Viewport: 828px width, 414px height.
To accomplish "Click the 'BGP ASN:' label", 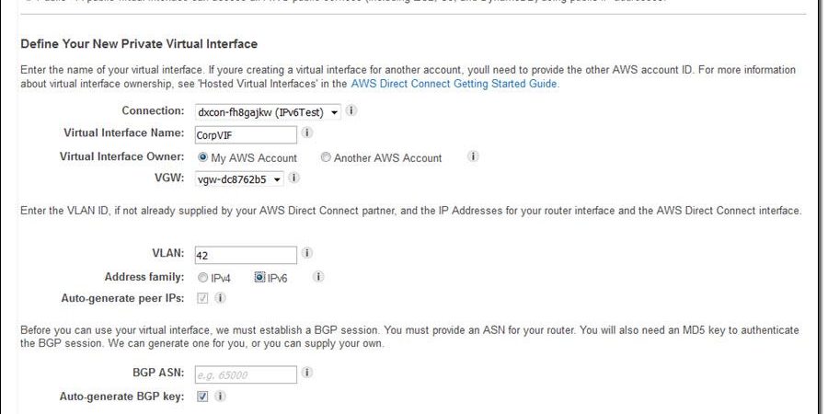I will click(x=158, y=373).
